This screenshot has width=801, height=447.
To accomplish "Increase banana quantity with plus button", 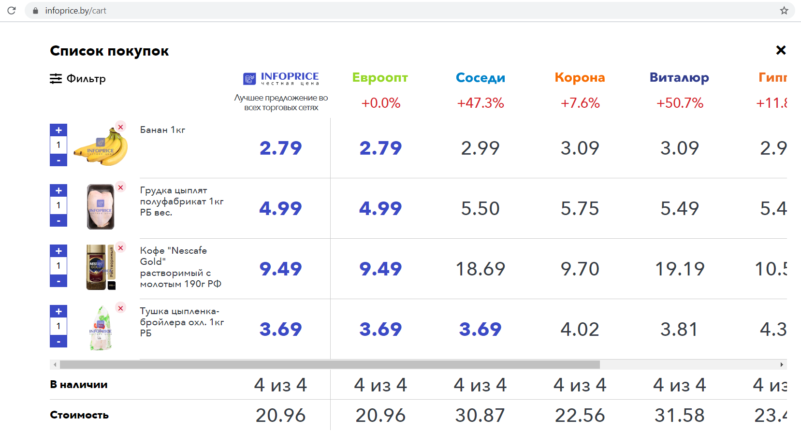I will pyautogui.click(x=58, y=130).
